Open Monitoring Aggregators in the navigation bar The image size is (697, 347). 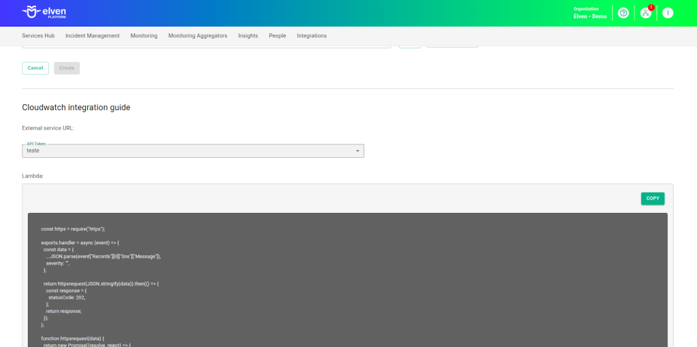[197, 35]
